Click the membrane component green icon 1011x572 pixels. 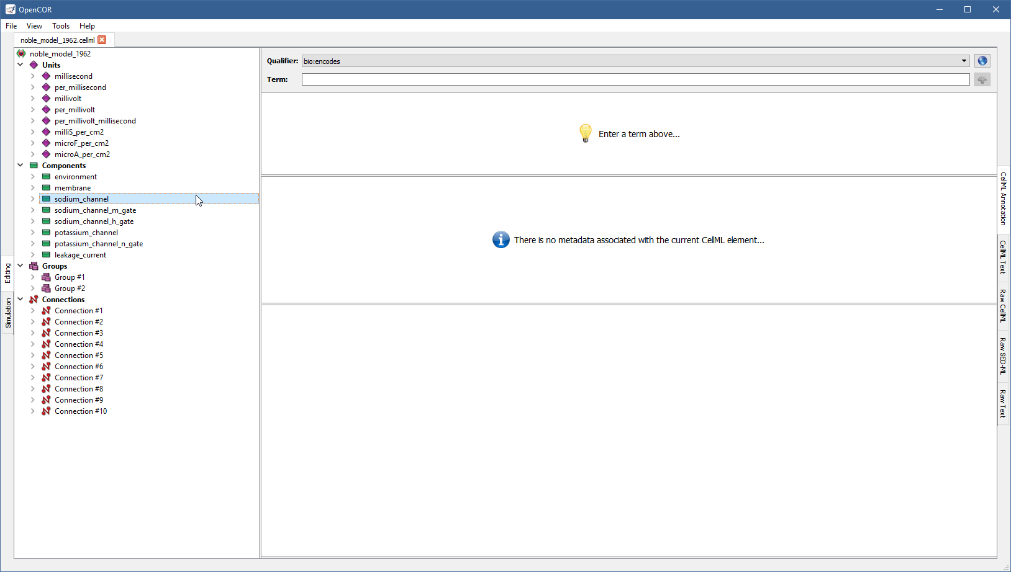46,188
